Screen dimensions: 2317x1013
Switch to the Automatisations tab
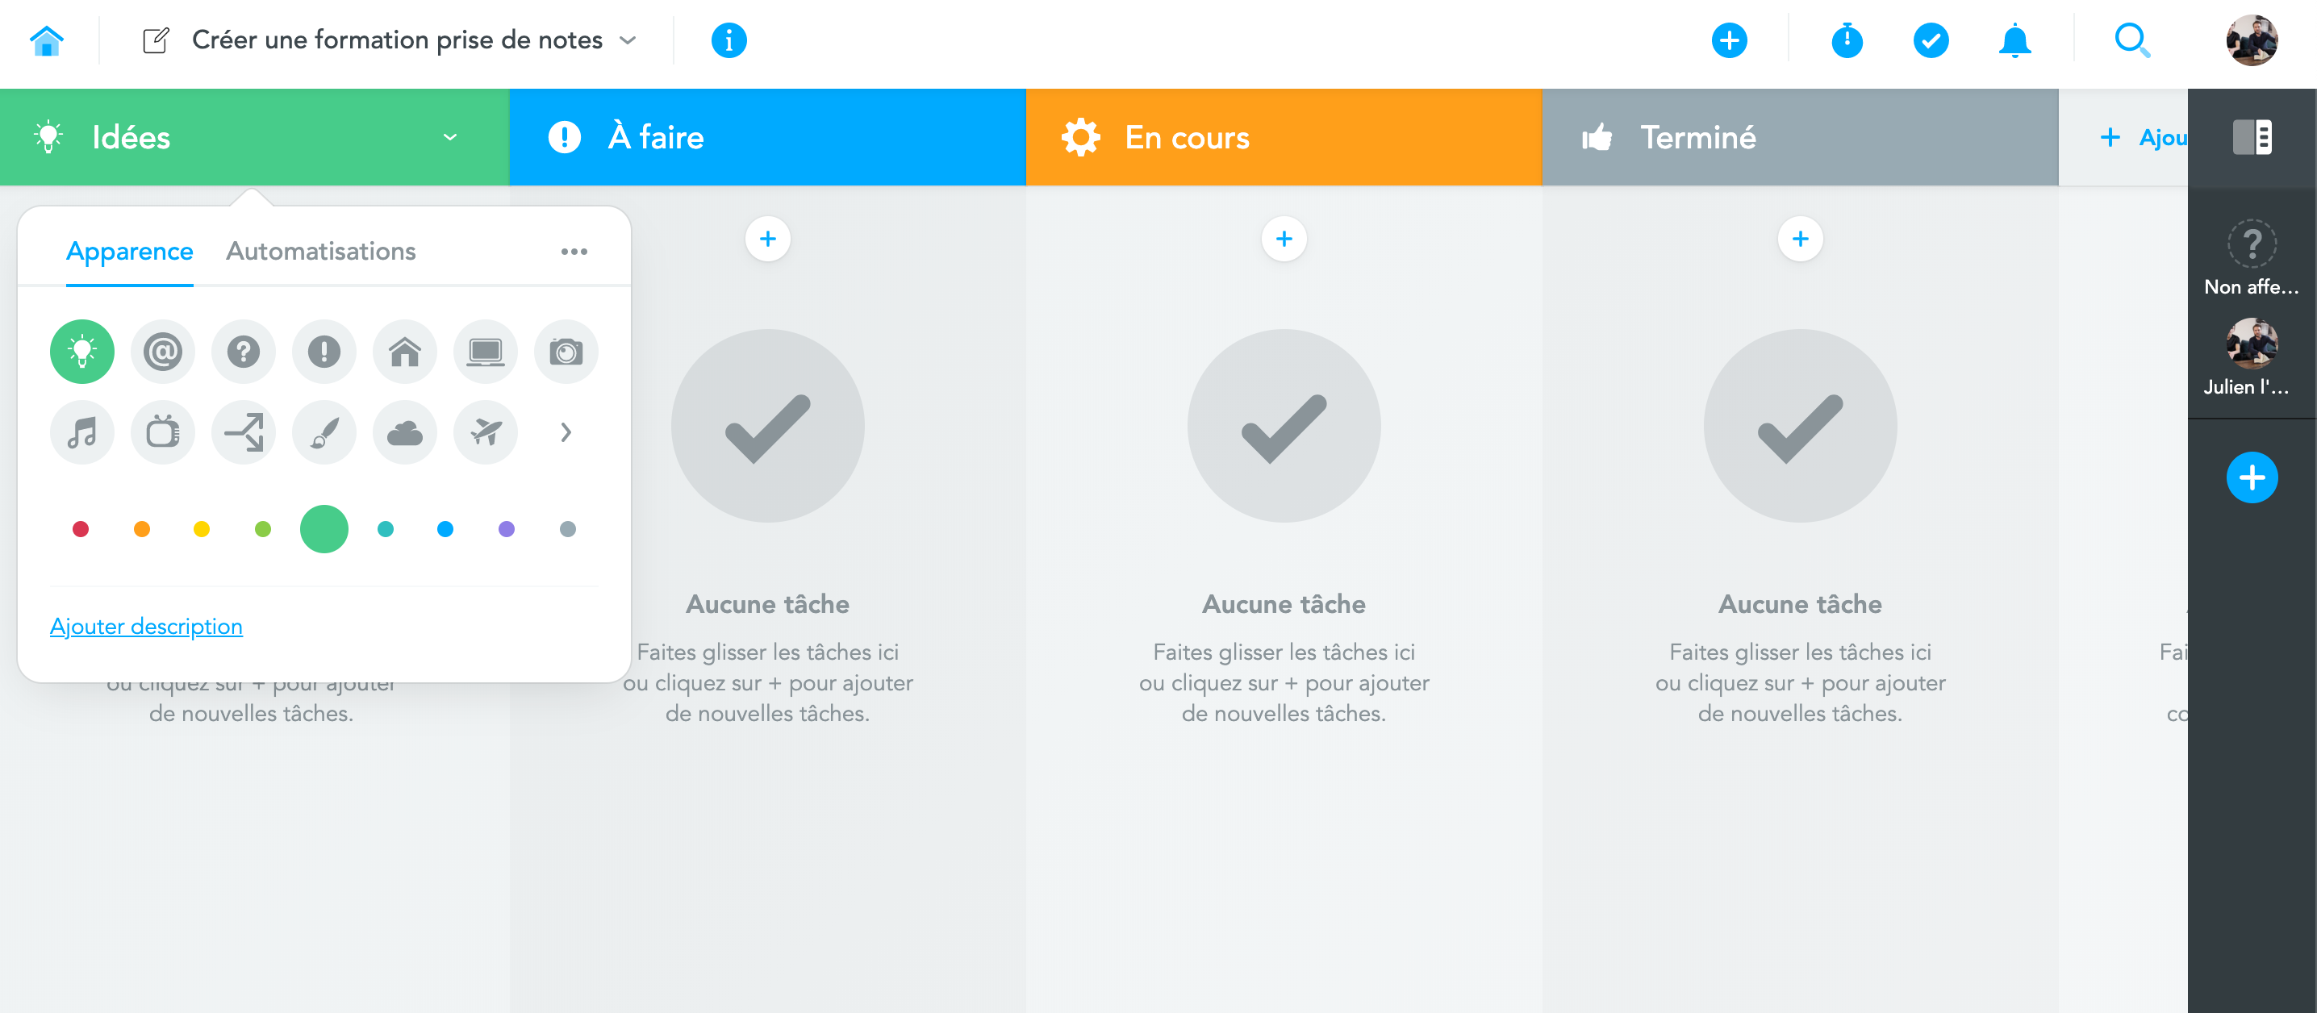coord(320,252)
